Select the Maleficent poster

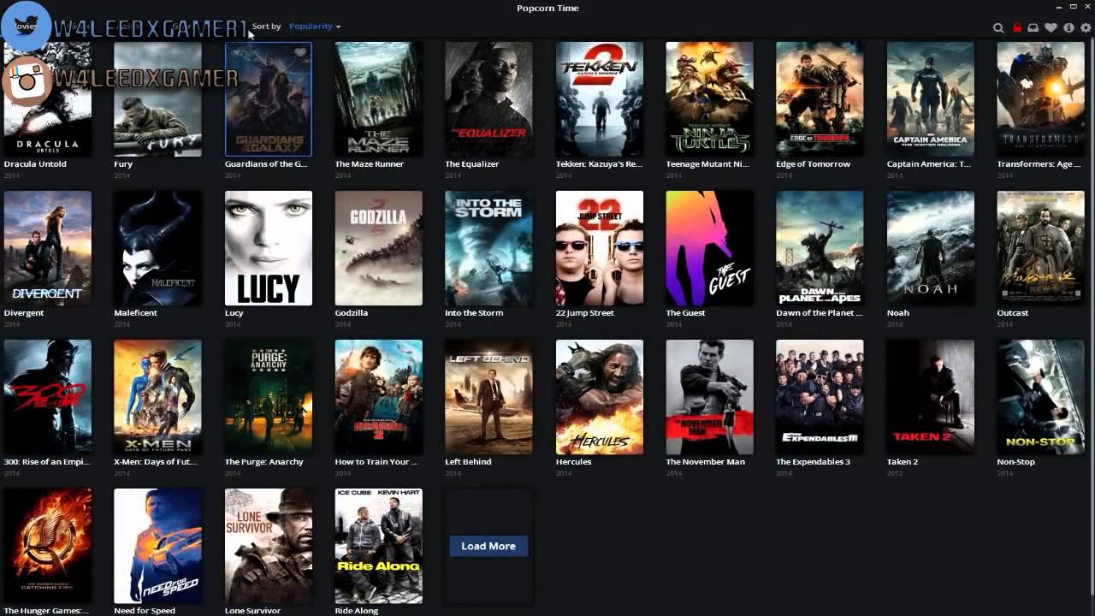pos(158,248)
